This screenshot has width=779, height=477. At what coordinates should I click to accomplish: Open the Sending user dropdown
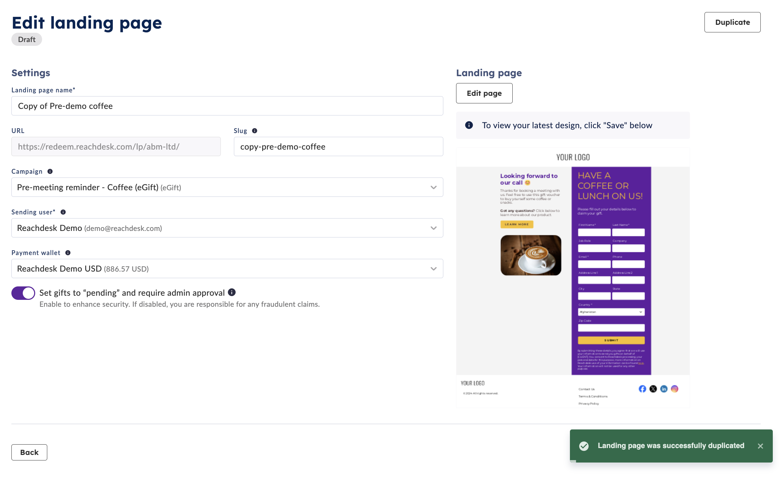point(227,228)
